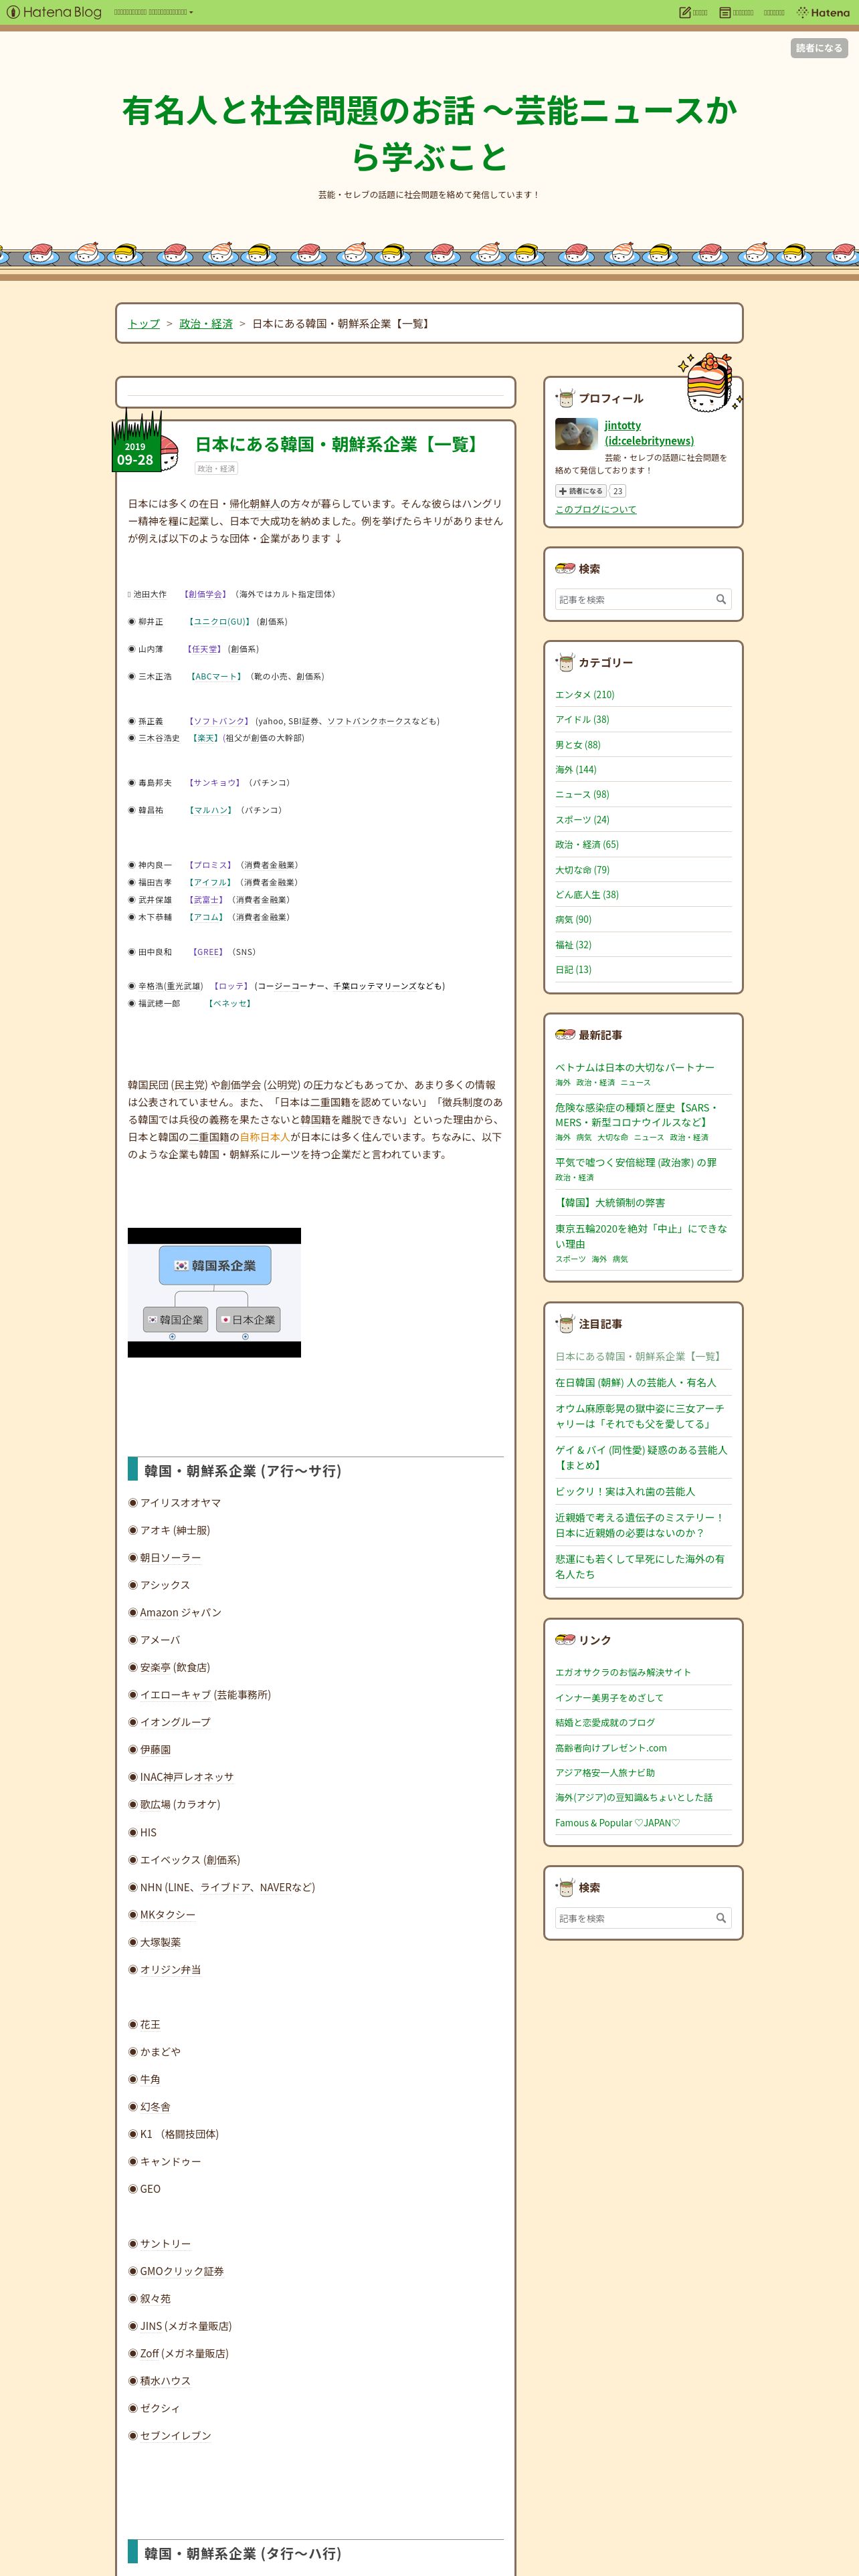
Task: Open the blog name dropdown in the header
Action: point(153,12)
